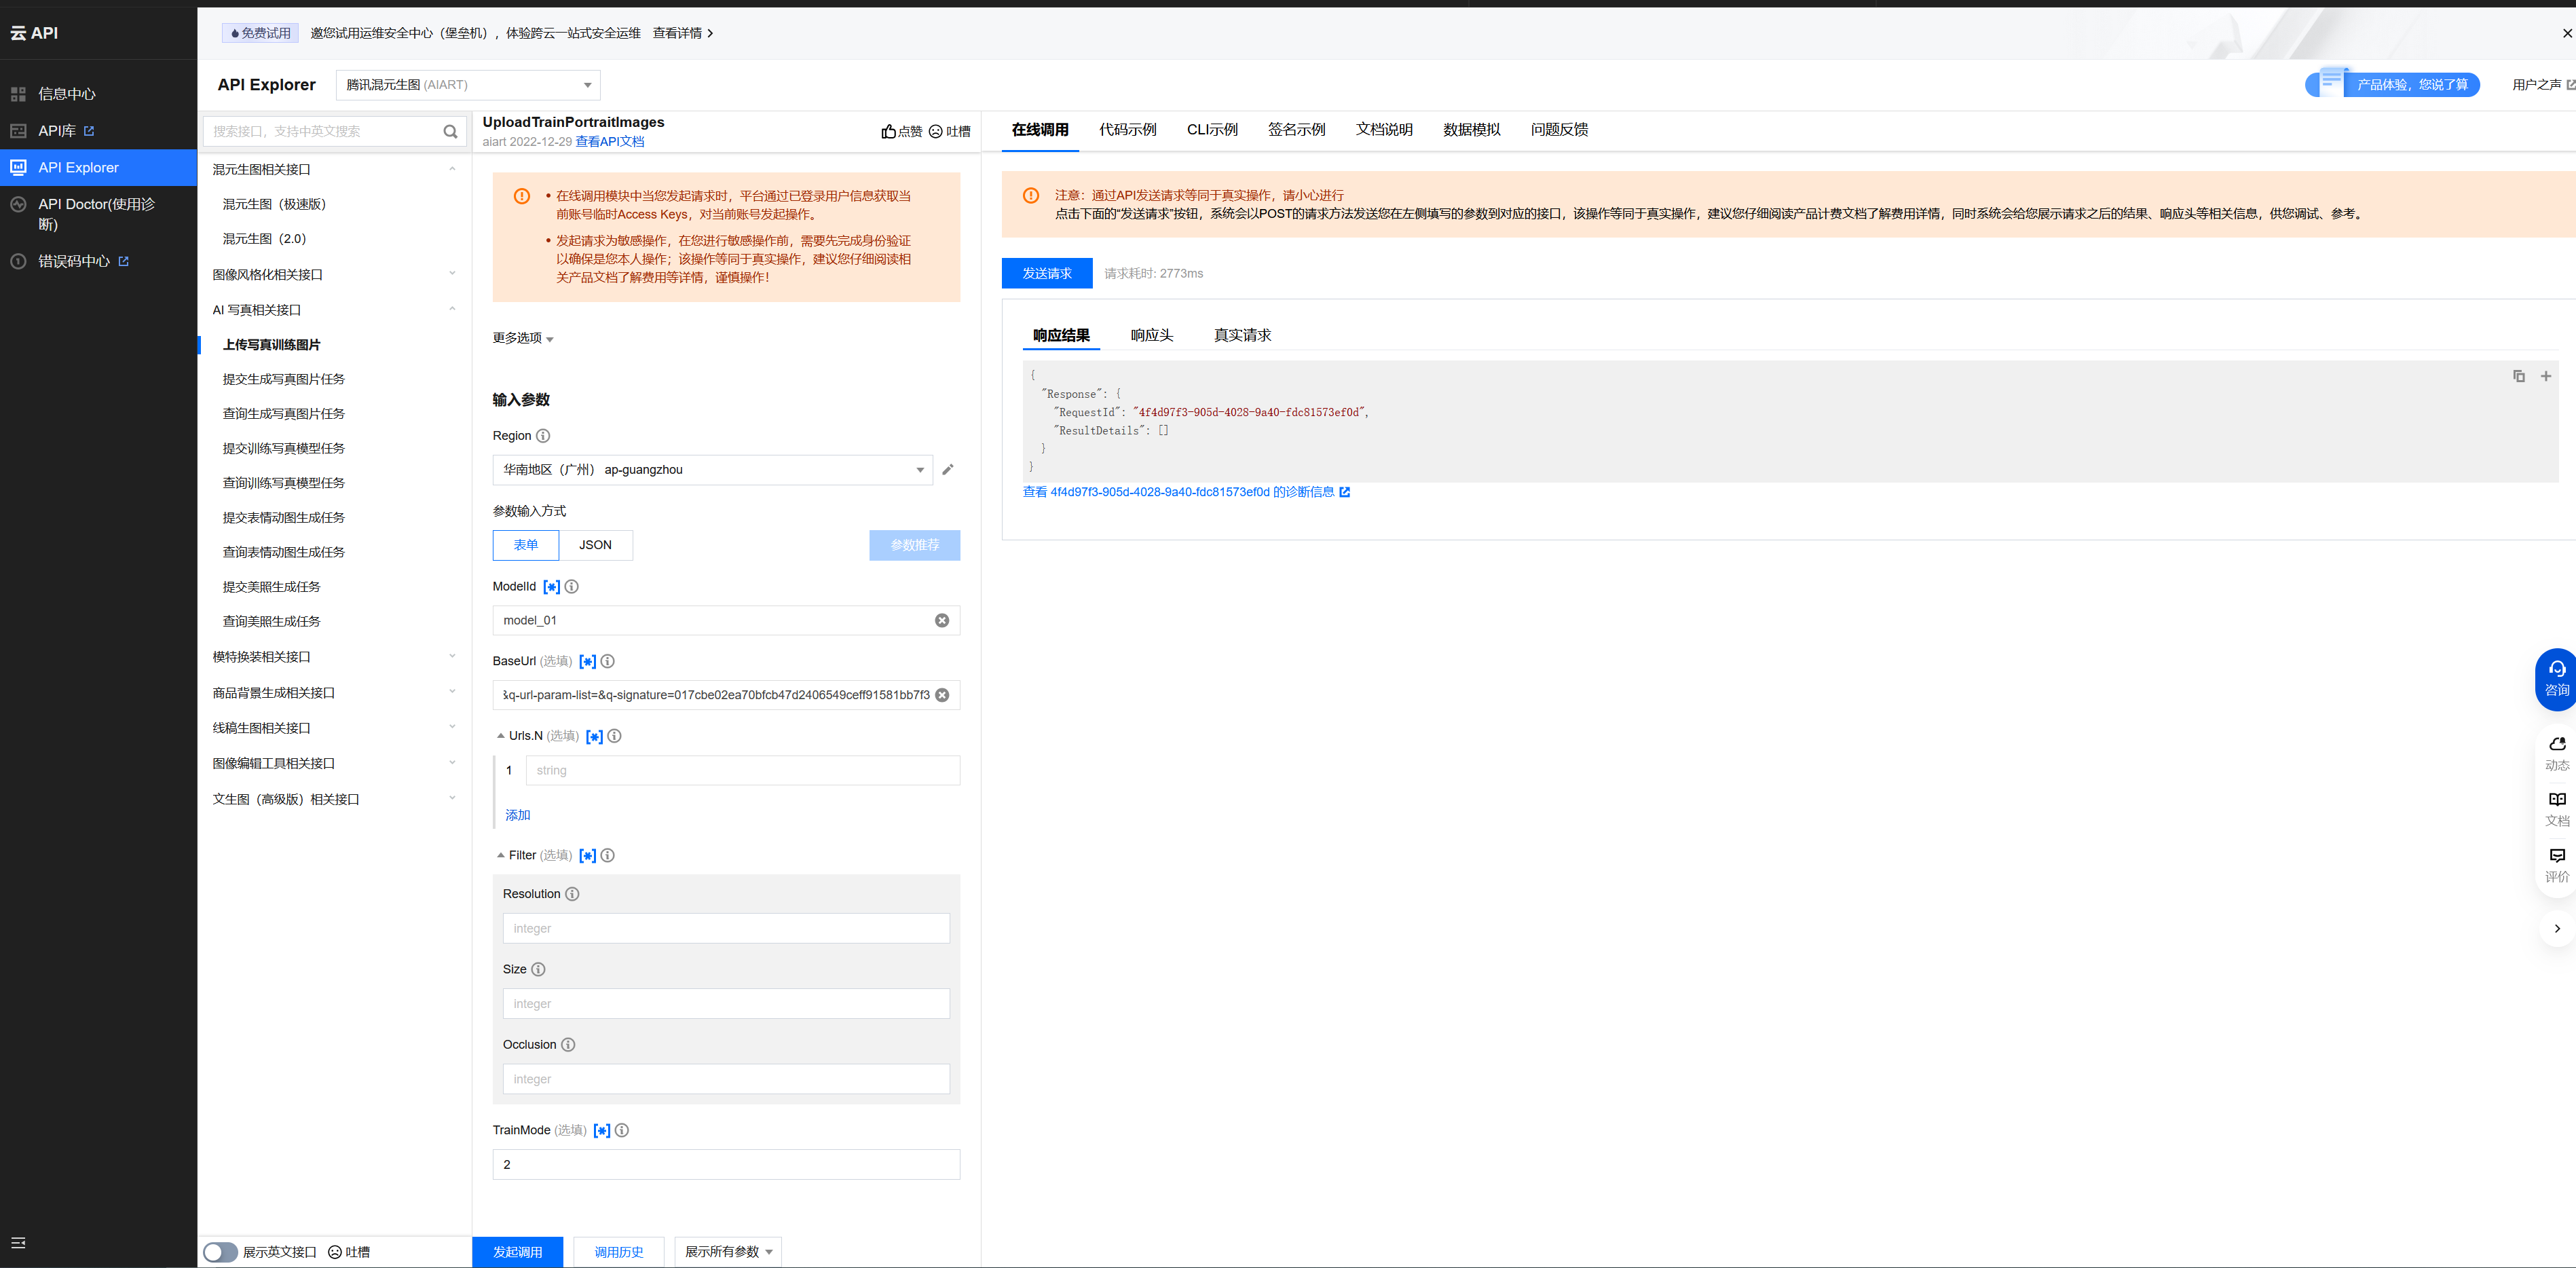The height and width of the screenshot is (1268, 2576).
Task: Click the Resolution info icon
Action: [572, 894]
